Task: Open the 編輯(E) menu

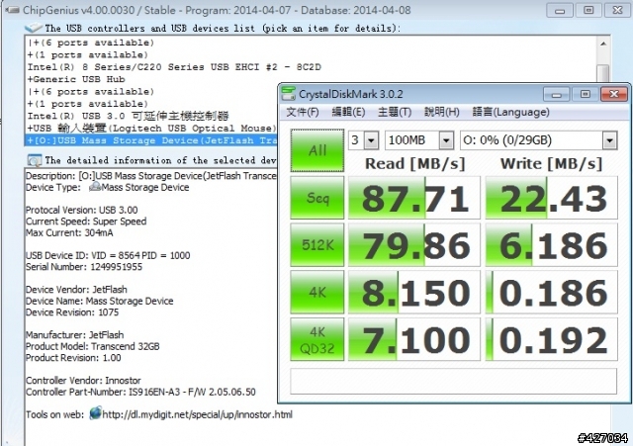Action: coord(348,112)
